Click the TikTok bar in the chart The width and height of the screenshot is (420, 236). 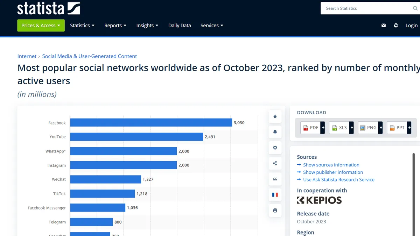(103, 194)
